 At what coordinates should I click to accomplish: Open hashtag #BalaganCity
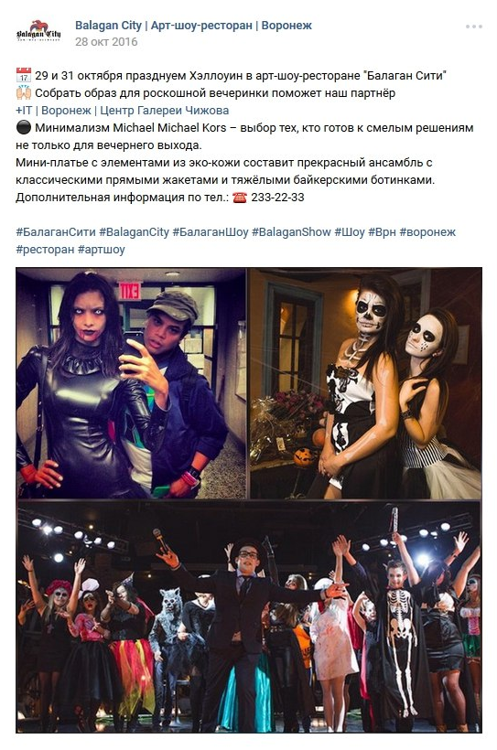(134, 232)
